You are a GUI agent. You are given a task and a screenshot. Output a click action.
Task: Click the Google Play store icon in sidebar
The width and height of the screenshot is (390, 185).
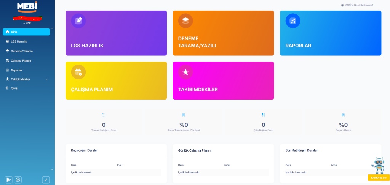(8, 180)
